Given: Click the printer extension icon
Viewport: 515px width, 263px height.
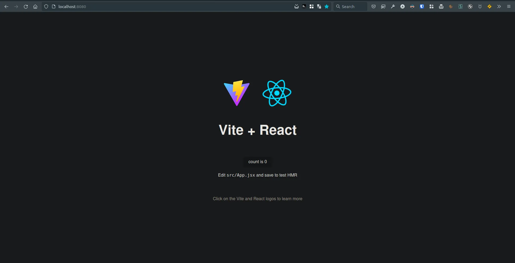Looking at the screenshot, I should (x=441, y=7).
